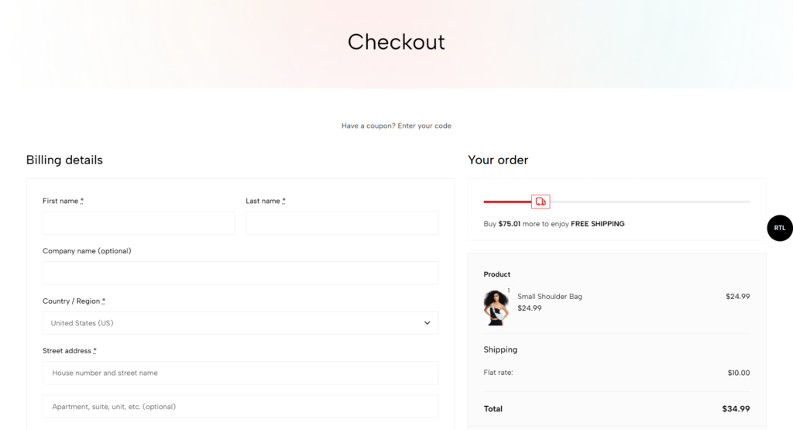Viewport: 793px width, 430px height.
Task: Click the Flat rate shipping label
Action: coord(498,373)
